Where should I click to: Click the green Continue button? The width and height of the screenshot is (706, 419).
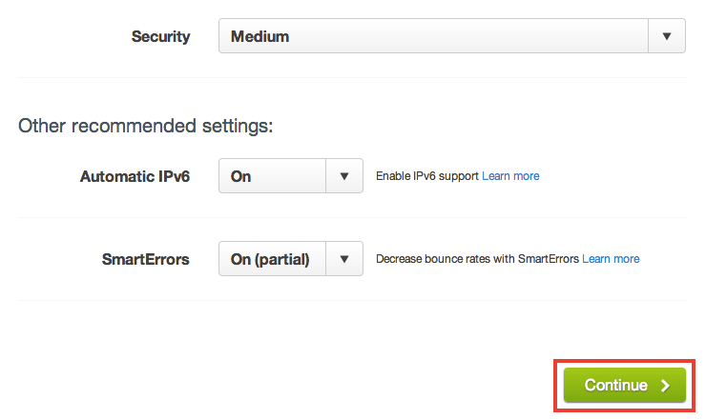tap(625, 385)
